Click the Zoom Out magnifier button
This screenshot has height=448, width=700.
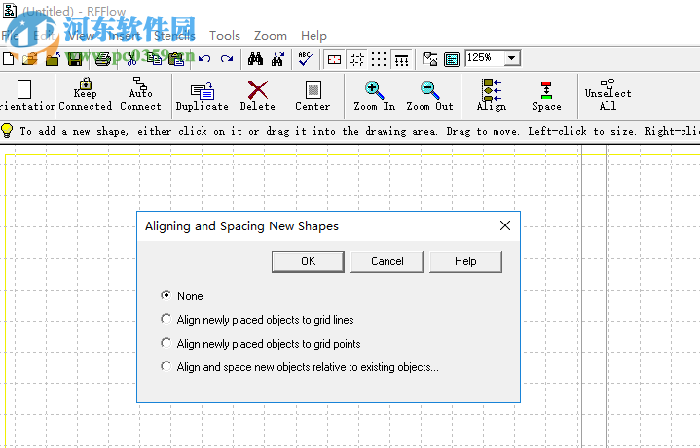pyautogui.click(x=429, y=95)
